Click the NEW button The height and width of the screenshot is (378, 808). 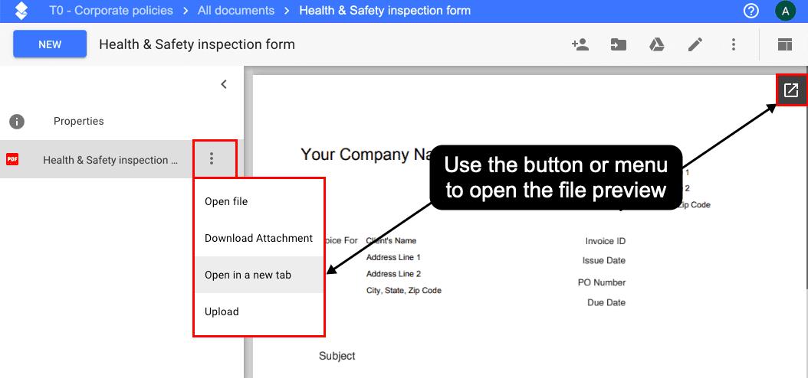50,44
